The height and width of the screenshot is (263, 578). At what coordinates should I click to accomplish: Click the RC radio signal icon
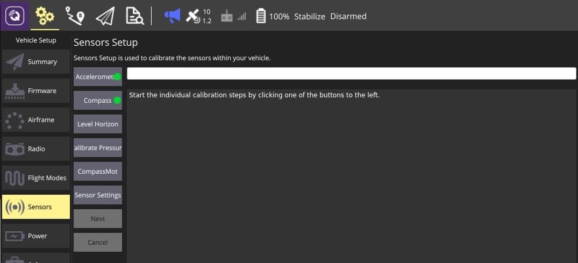coord(233,17)
